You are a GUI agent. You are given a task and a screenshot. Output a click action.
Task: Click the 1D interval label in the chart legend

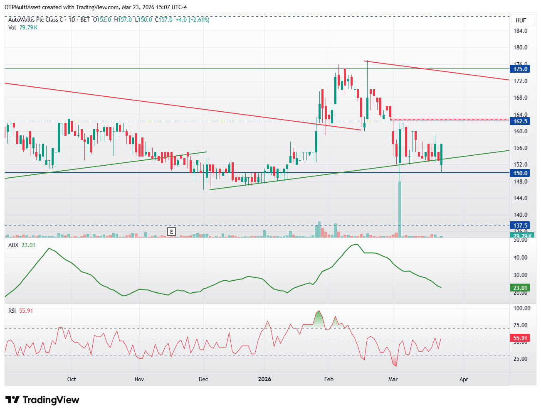click(x=72, y=20)
